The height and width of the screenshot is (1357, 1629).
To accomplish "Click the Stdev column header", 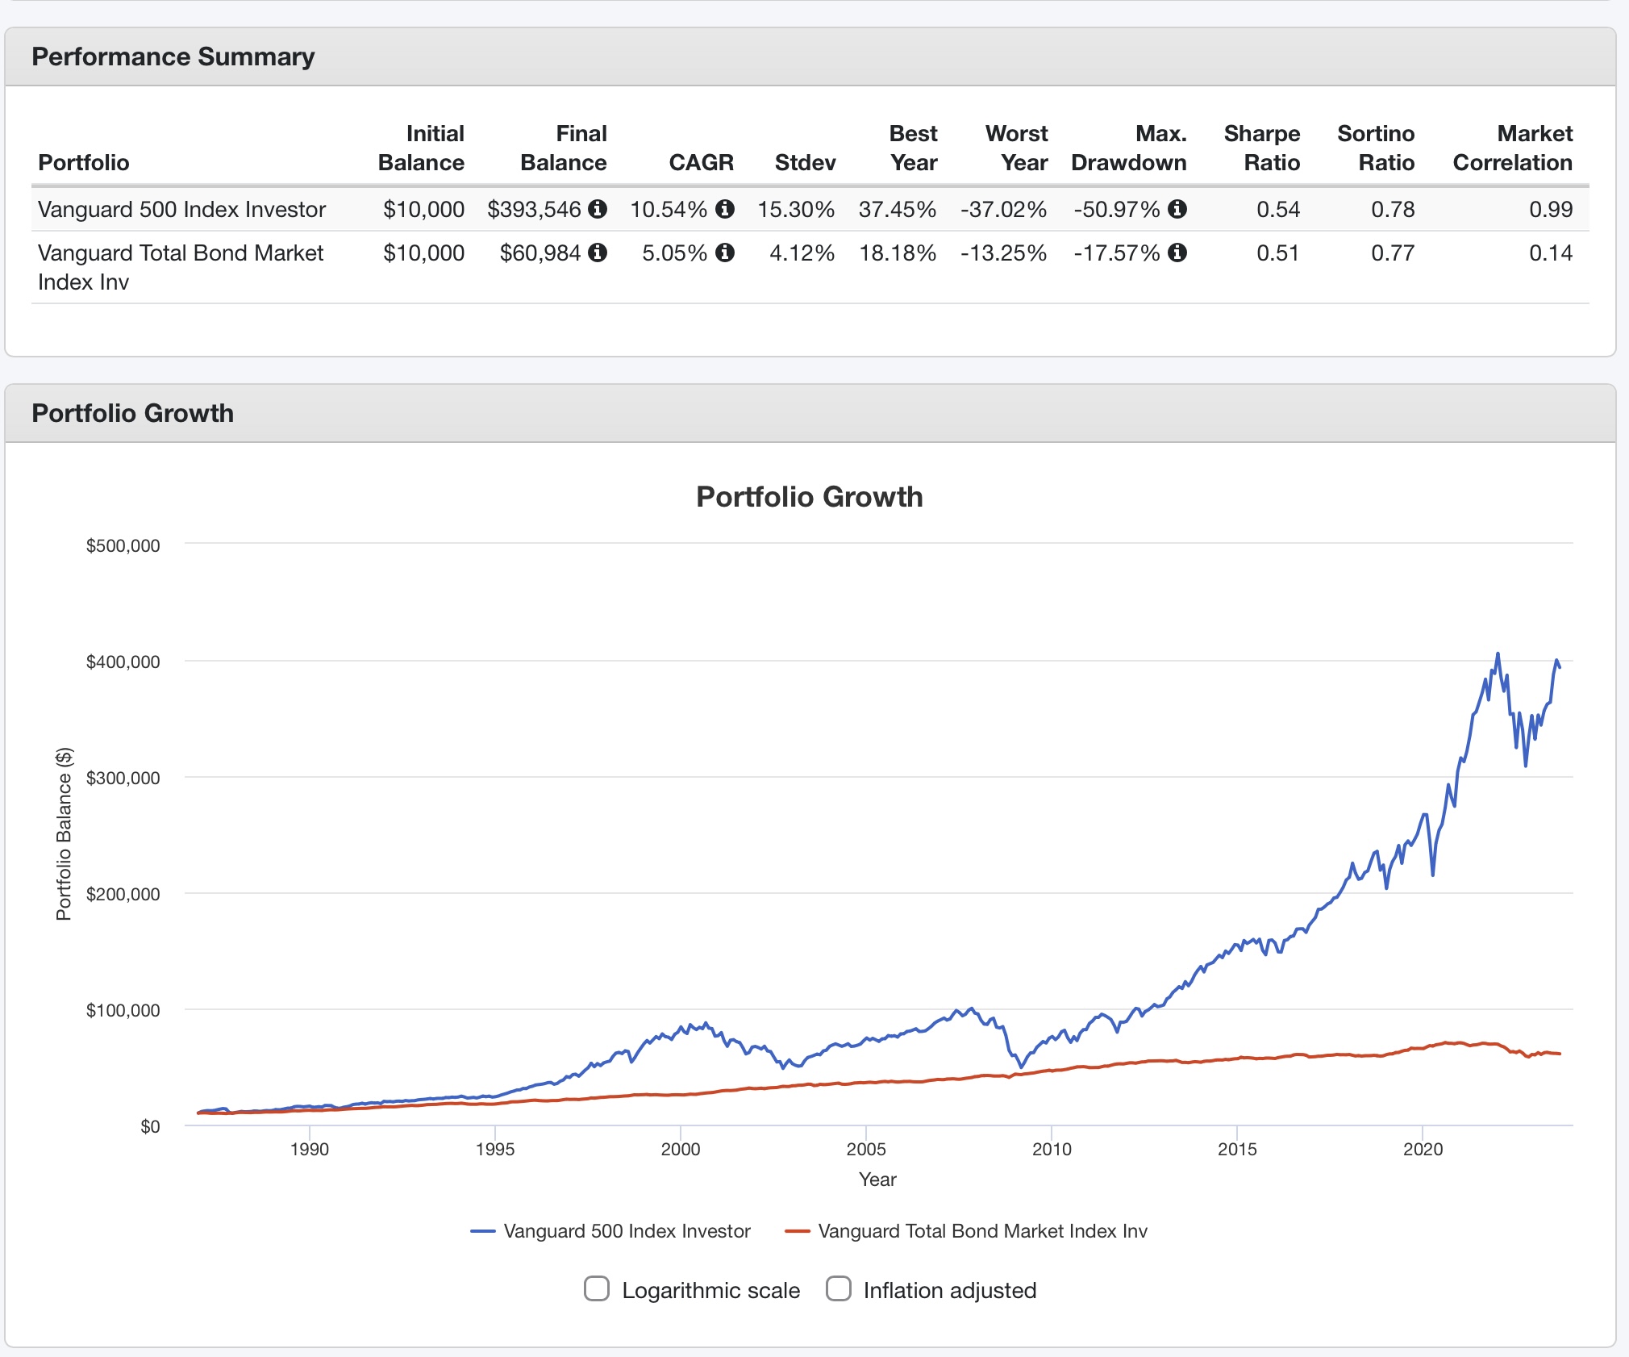I will (805, 162).
